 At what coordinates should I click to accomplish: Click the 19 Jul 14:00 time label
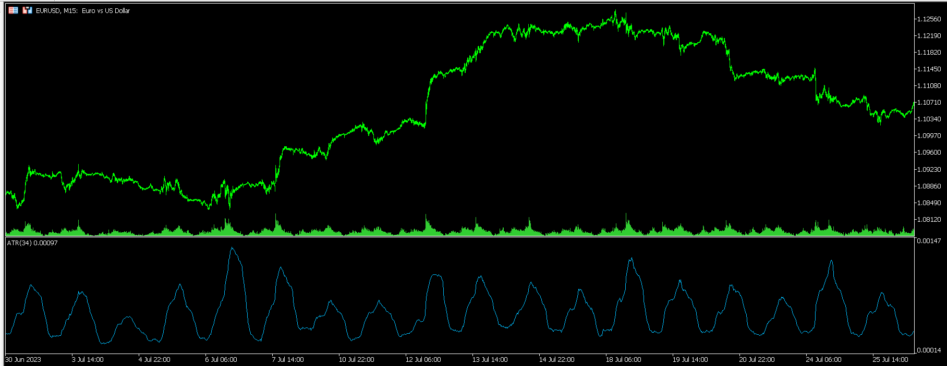[x=690, y=360]
